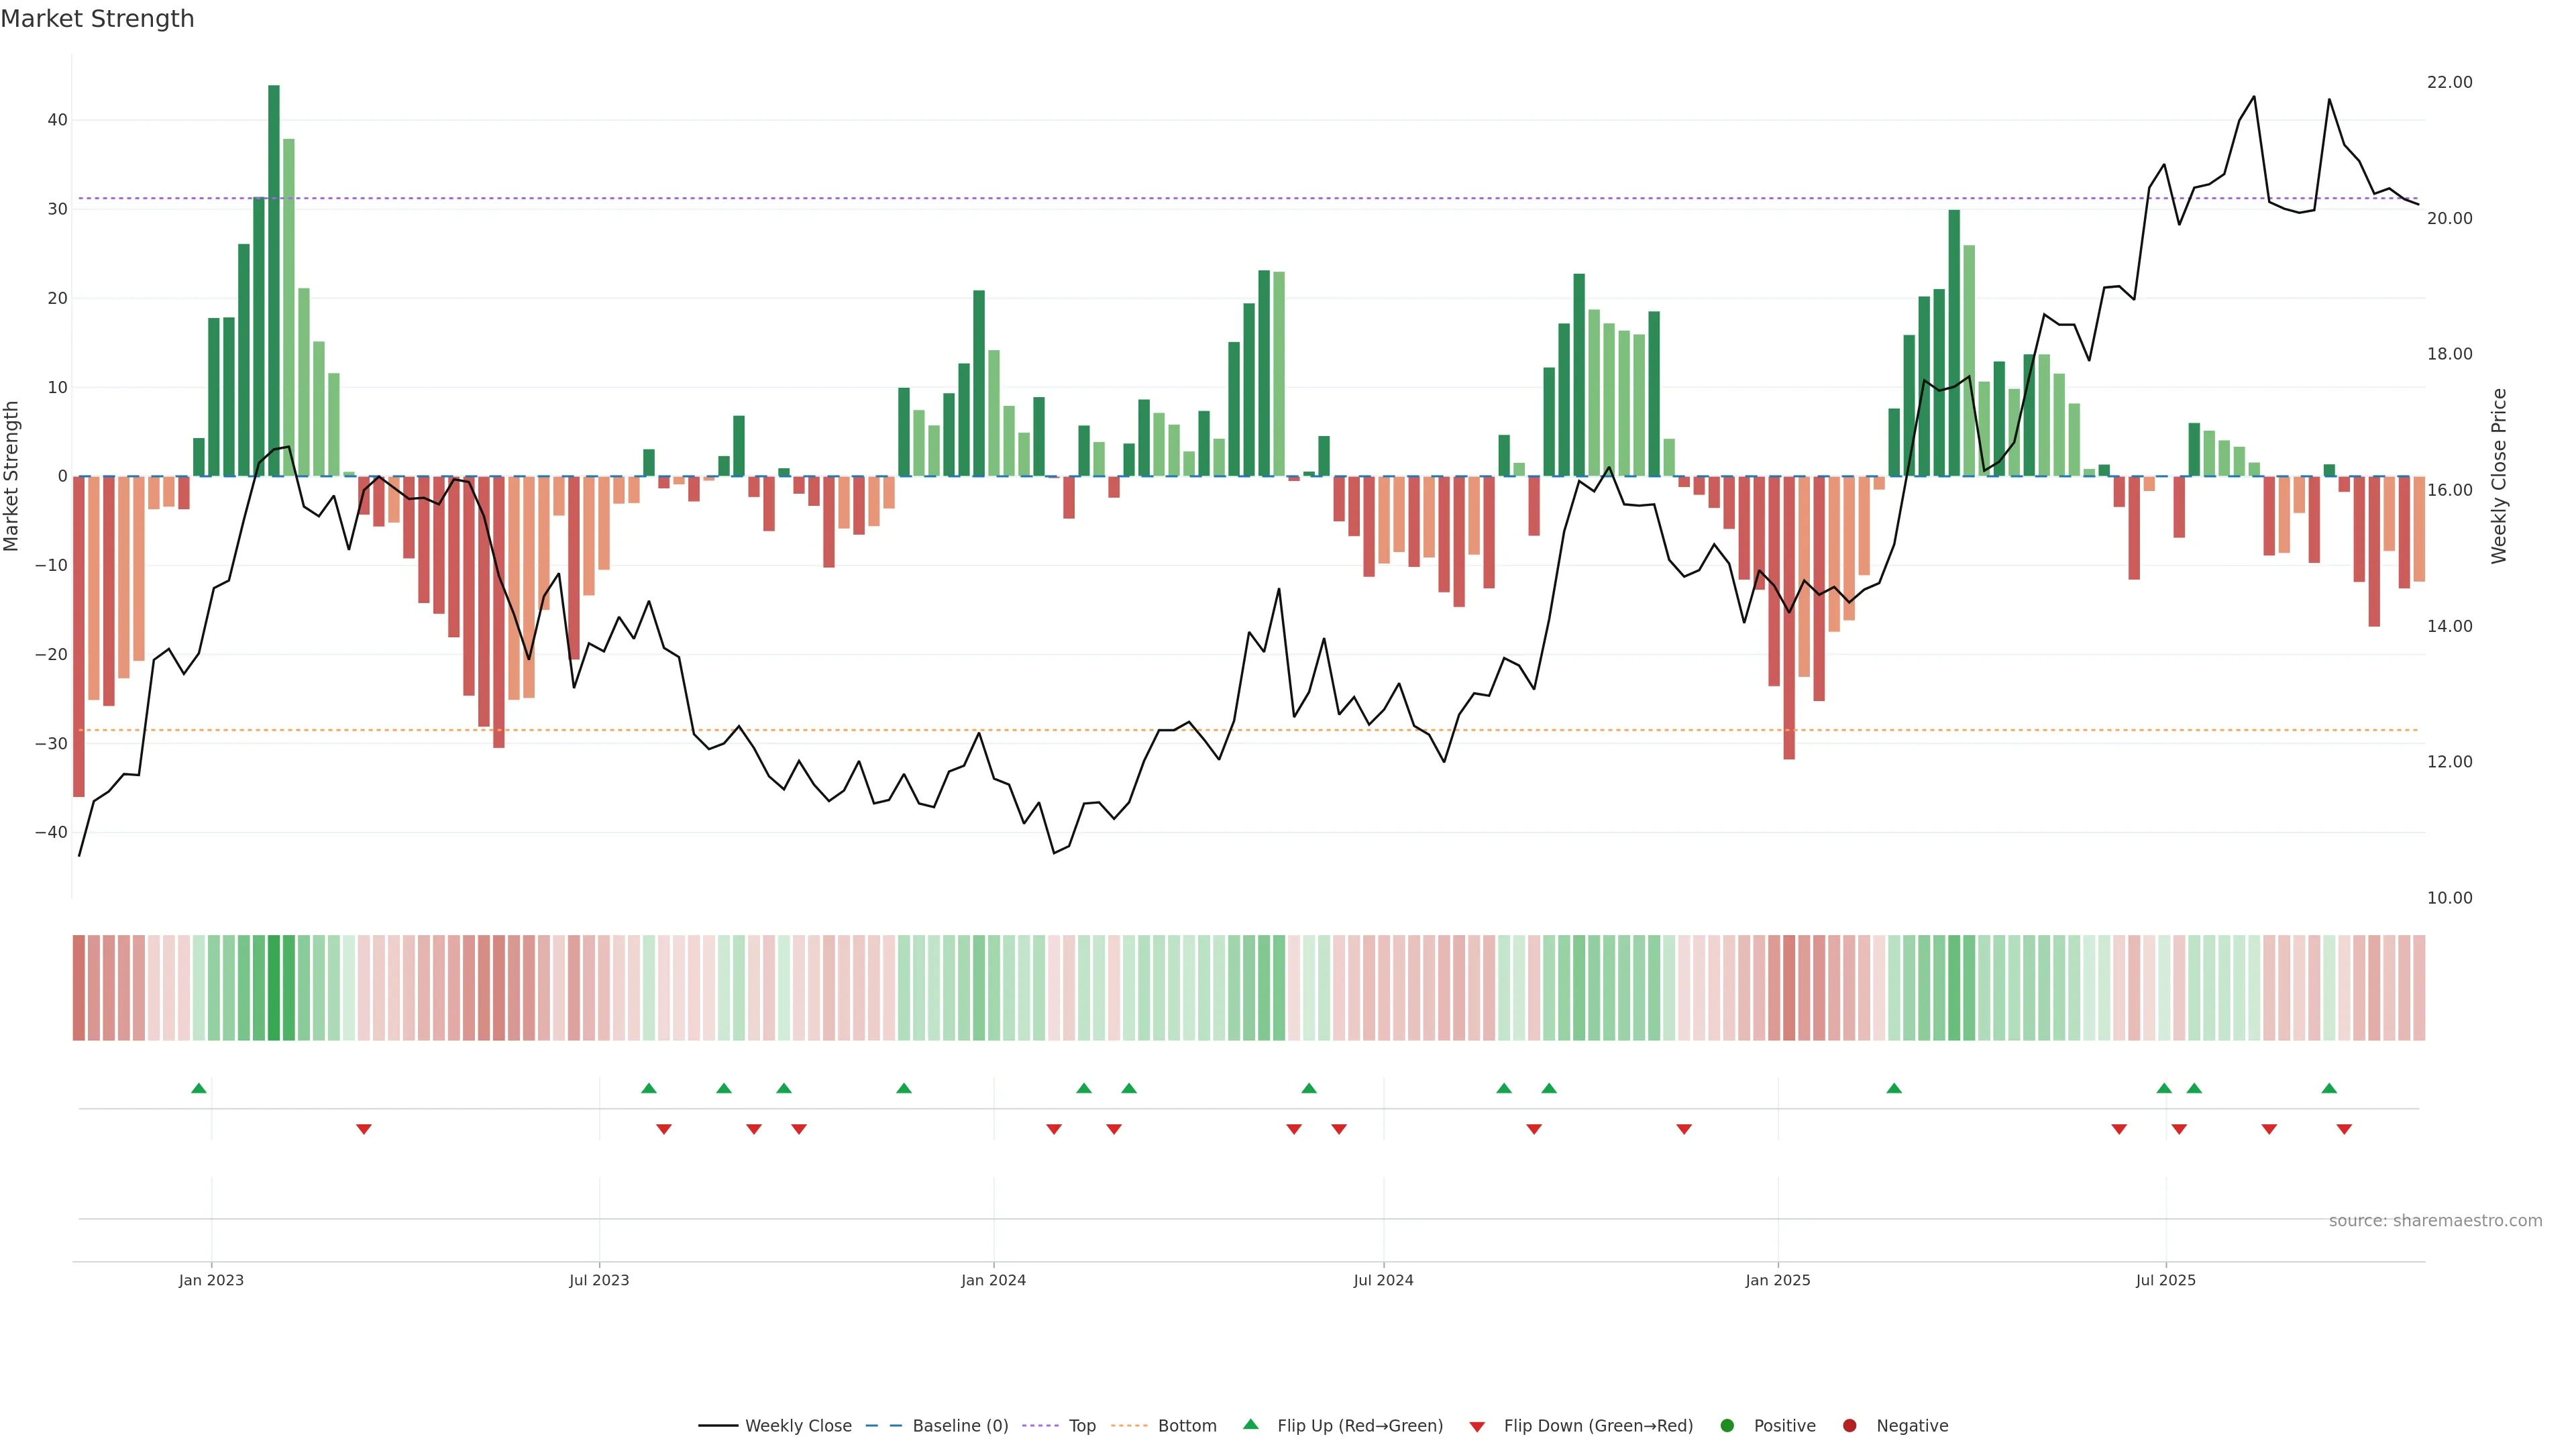Click the source: sharemaestro.com text
This screenshot has height=1449, width=2576.
click(x=2435, y=1220)
